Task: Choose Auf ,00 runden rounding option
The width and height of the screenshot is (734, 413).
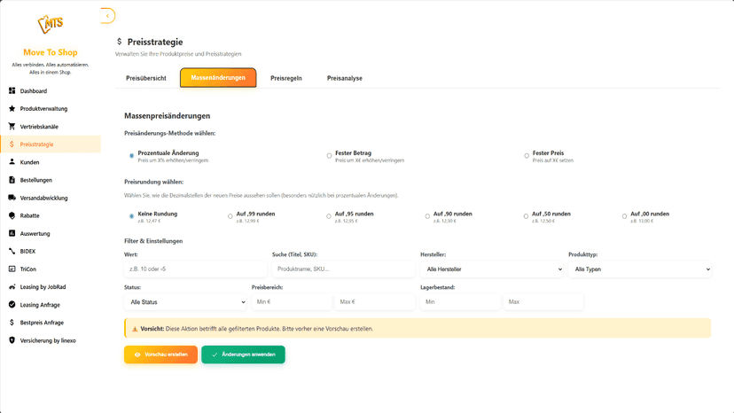Action: 624,216
